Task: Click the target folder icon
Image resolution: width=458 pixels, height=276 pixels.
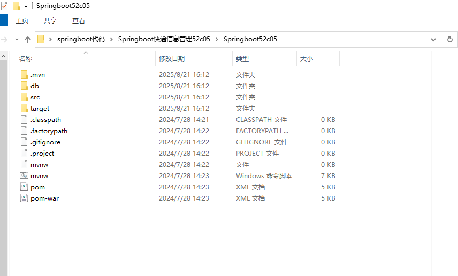Action: click(x=24, y=108)
